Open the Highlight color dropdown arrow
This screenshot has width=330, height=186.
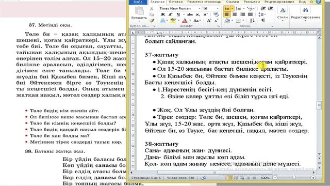point(178,21)
